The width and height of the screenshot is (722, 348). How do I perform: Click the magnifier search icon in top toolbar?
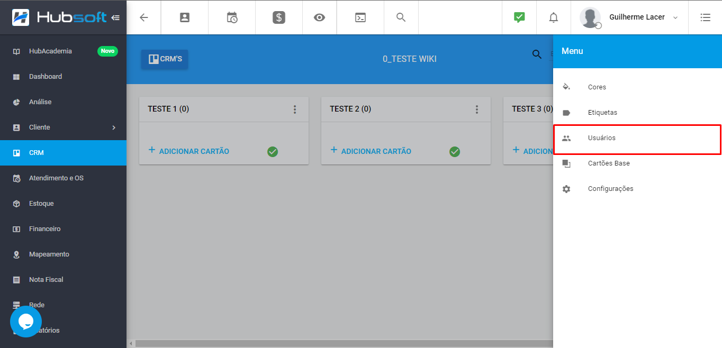click(401, 17)
